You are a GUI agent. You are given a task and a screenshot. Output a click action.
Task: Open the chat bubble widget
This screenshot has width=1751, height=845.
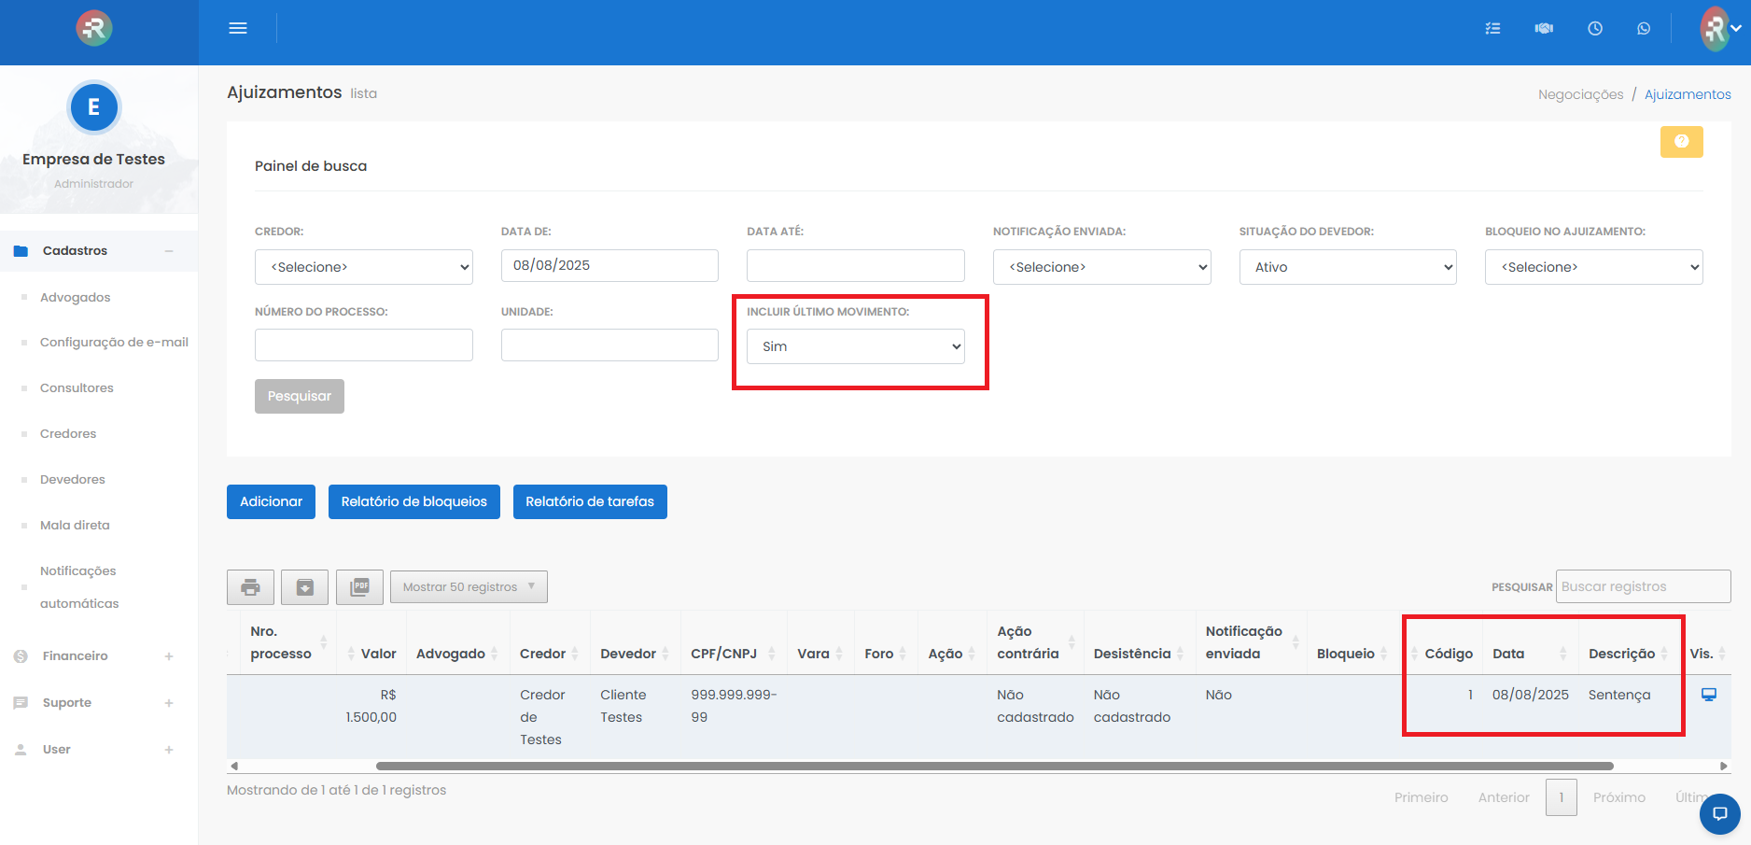1719,813
